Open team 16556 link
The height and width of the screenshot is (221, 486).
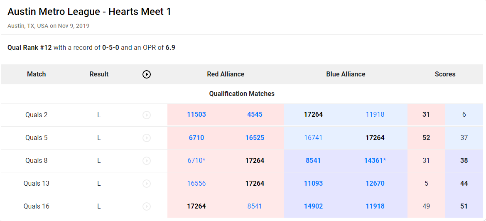(196, 183)
